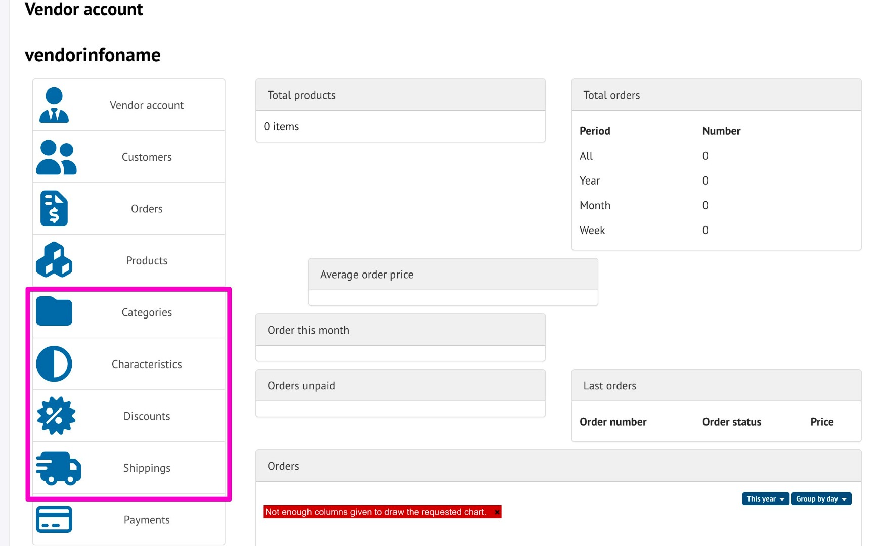
Task: Click the Vendor account person icon
Action: pyautogui.click(x=54, y=105)
